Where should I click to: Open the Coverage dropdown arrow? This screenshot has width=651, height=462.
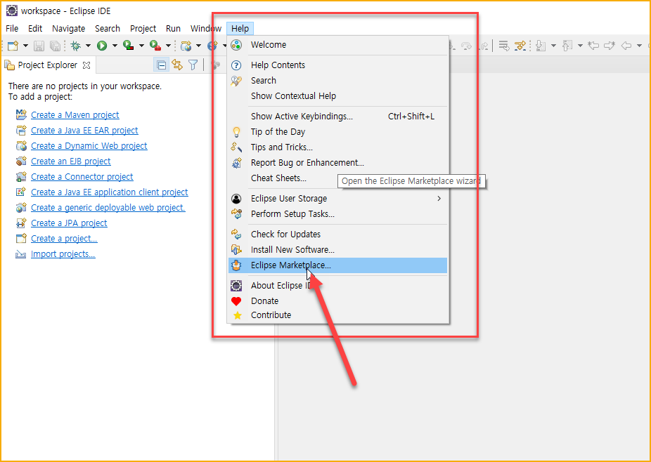click(141, 46)
